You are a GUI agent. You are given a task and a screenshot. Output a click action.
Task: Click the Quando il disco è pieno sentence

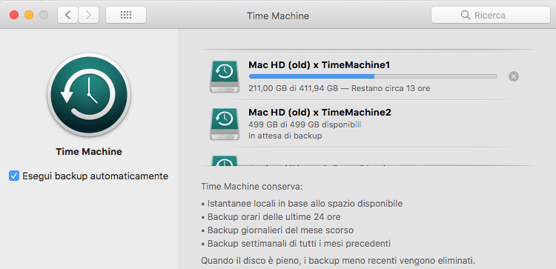(x=338, y=261)
